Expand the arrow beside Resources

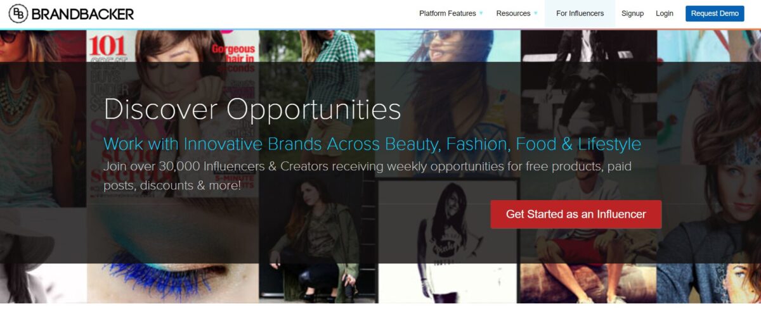click(536, 13)
